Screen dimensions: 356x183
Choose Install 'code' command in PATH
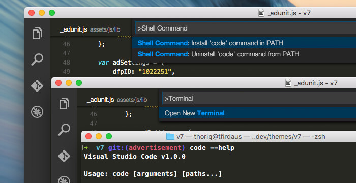coord(244,43)
